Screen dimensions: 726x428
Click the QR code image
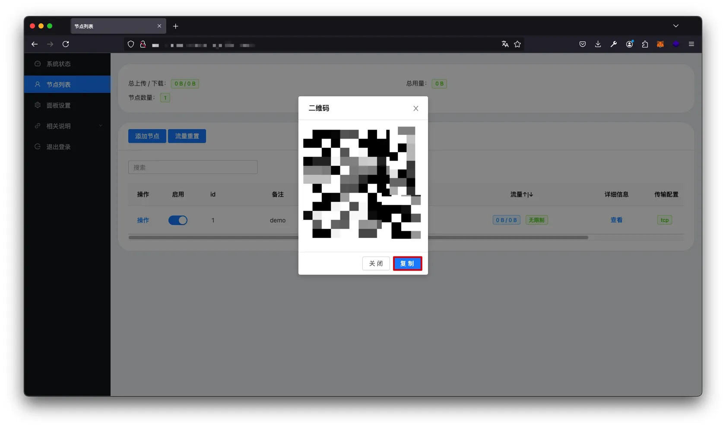point(362,183)
